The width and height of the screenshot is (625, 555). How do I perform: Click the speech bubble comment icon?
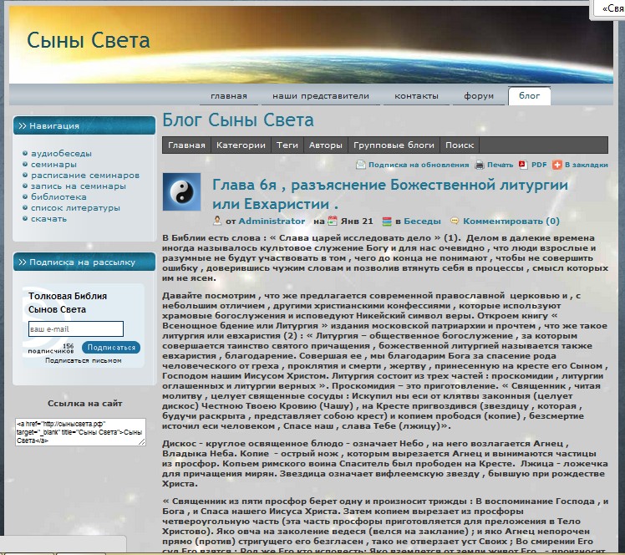pyautogui.click(x=455, y=221)
